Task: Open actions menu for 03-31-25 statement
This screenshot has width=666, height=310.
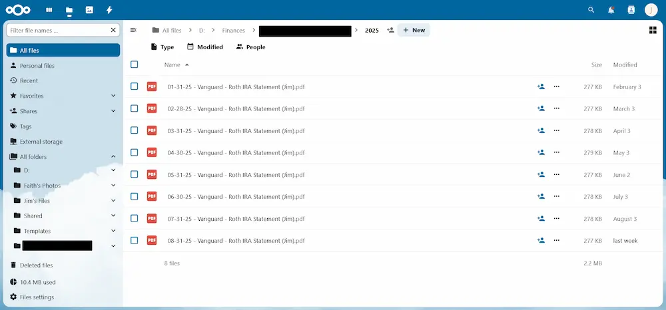Action: click(x=556, y=130)
